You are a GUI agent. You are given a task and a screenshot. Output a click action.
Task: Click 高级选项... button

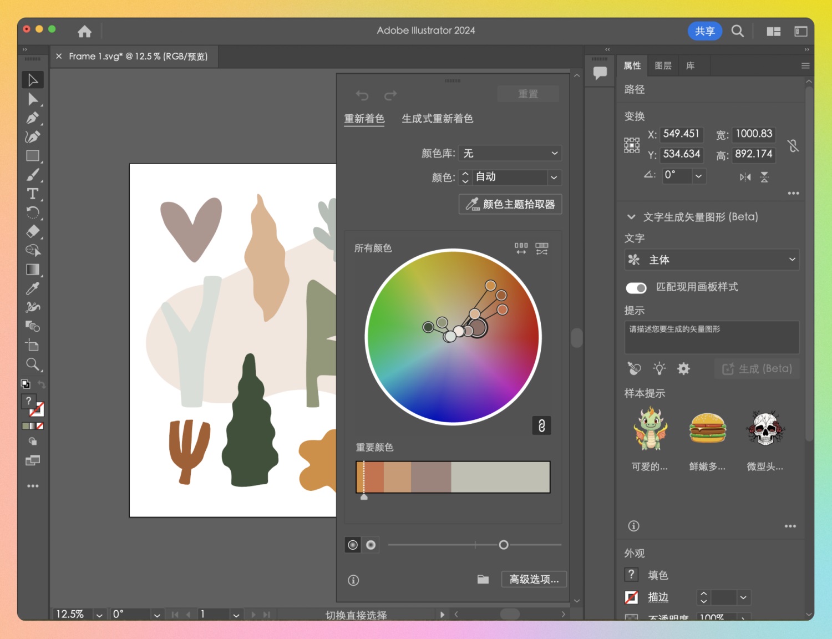coord(534,579)
